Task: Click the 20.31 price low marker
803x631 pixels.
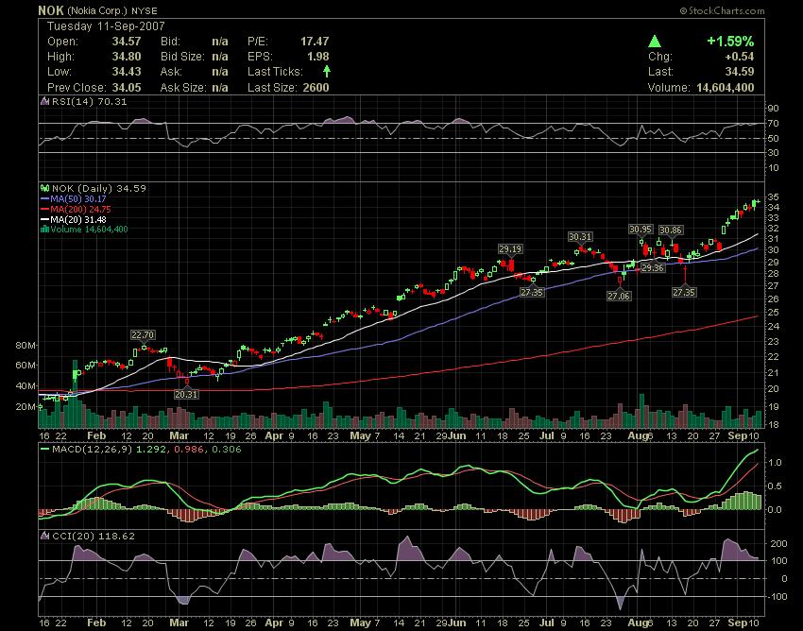Action: [186, 395]
